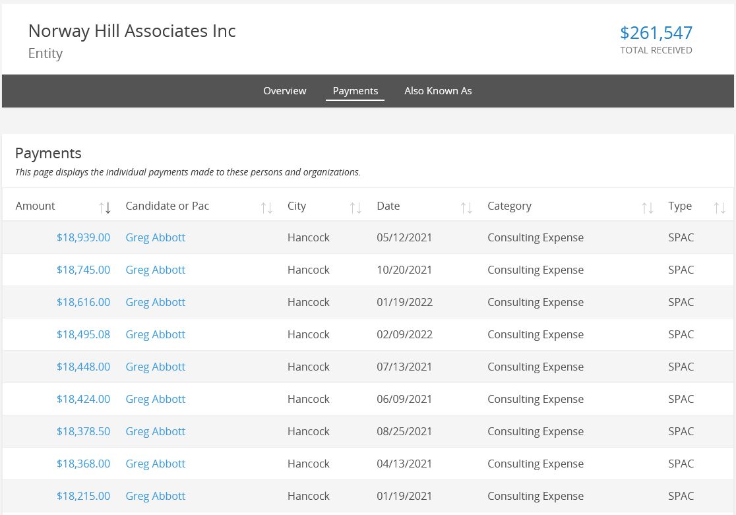
Task: Open the $18,448.00 payment link
Action: (83, 367)
